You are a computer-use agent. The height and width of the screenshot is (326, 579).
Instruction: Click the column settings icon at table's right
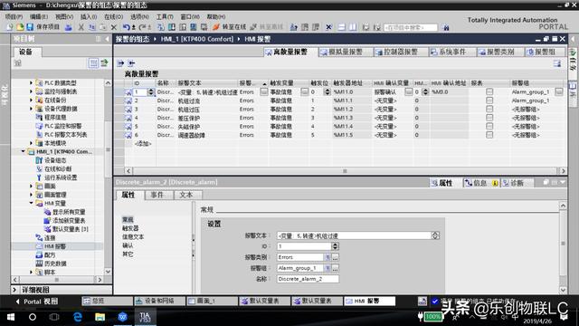point(557,63)
